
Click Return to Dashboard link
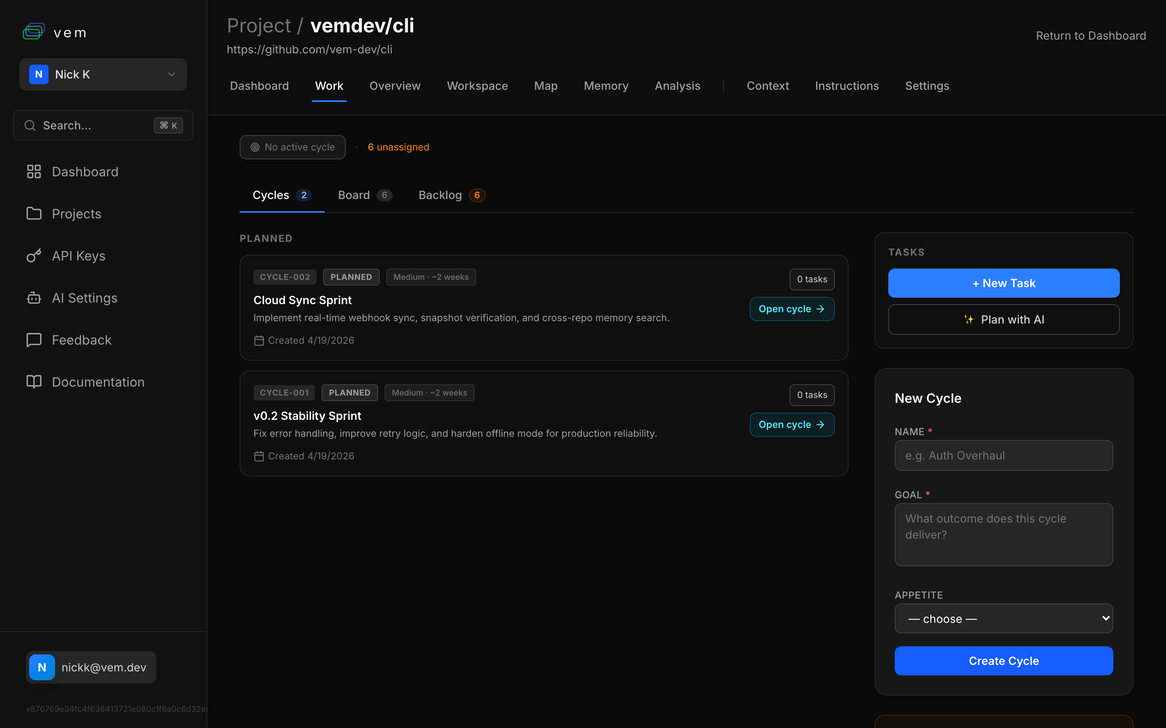(1091, 36)
